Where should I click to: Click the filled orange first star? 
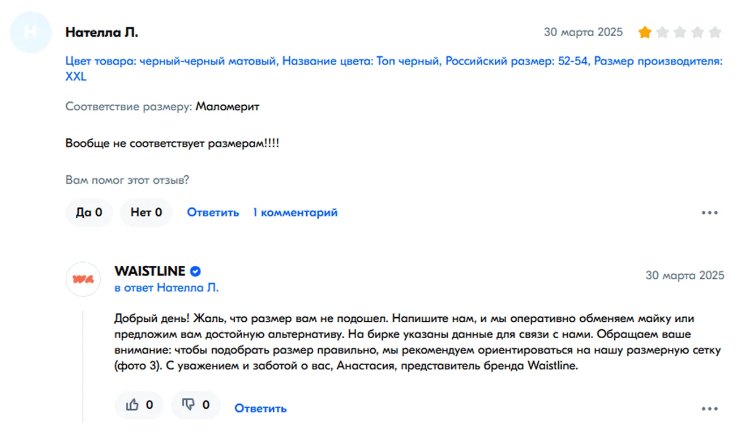click(644, 32)
